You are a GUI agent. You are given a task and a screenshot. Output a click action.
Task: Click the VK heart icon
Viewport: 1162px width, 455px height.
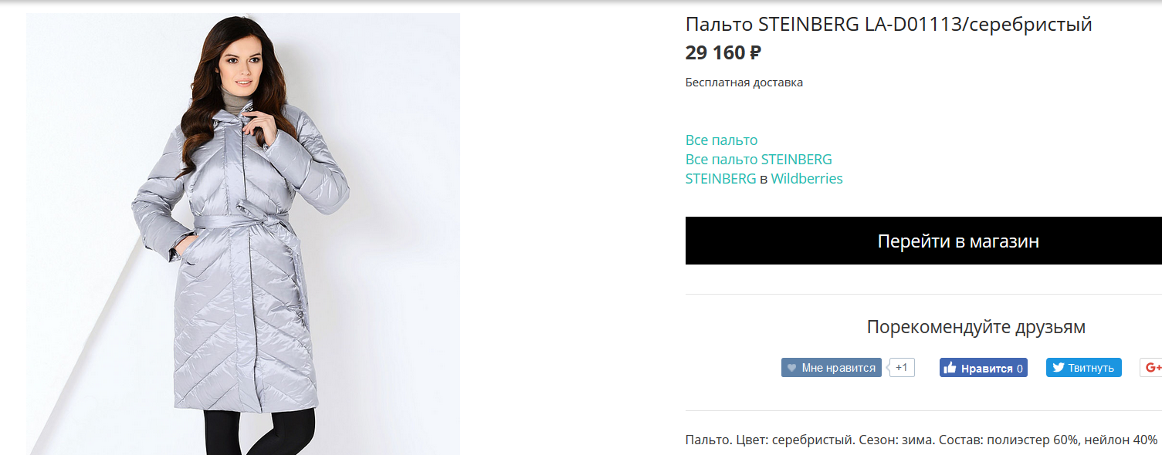click(791, 368)
